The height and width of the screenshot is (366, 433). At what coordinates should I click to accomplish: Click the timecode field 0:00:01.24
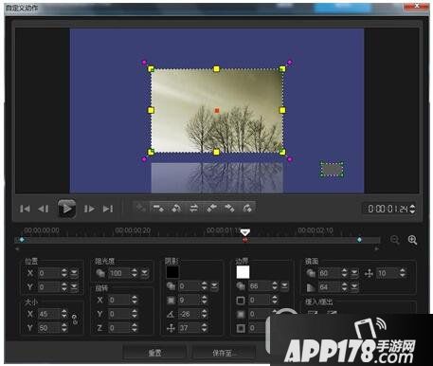pyautogui.click(x=388, y=209)
